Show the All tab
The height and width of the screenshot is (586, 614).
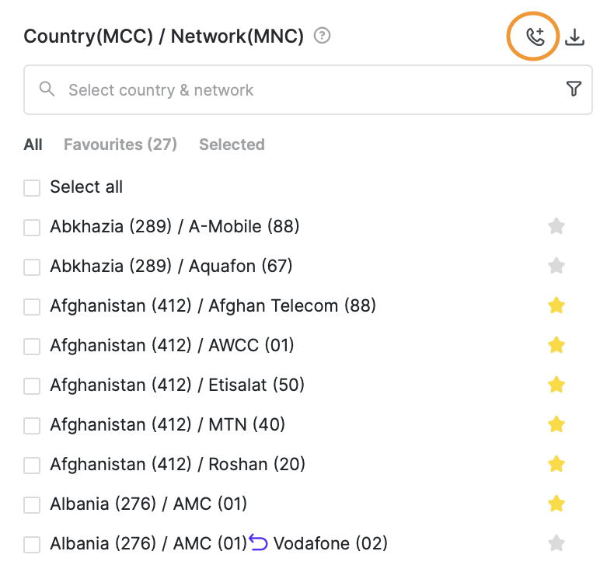33,145
